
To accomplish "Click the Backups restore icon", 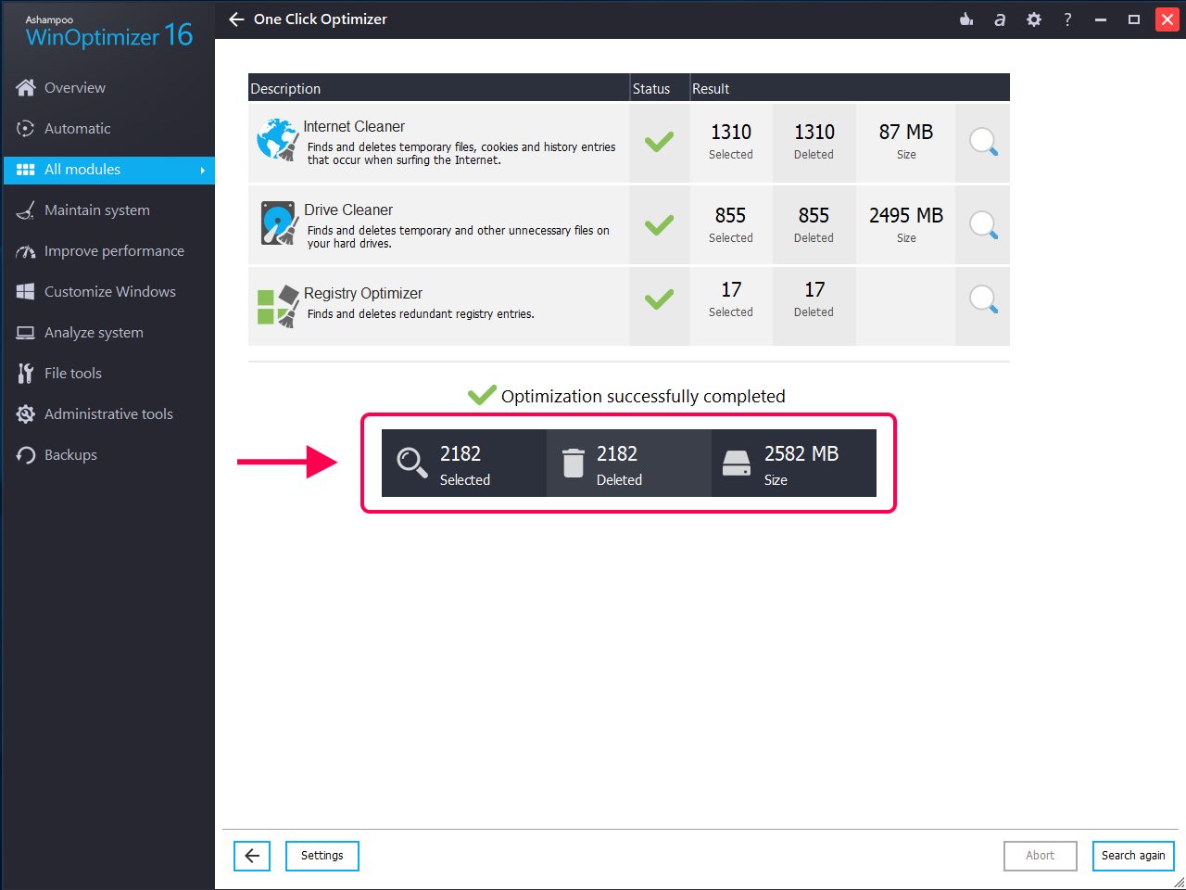I will click(26, 455).
